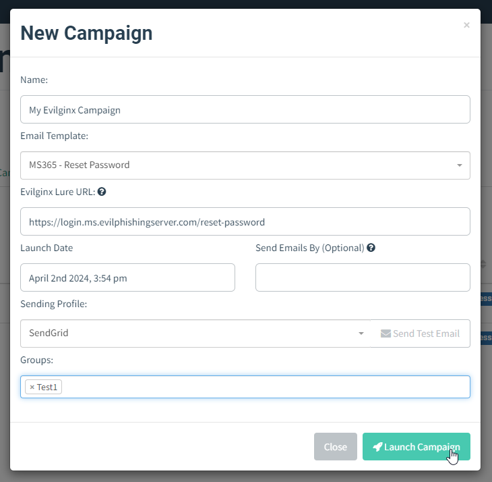492x482 pixels.
Task: Remove the Test1 group using its × icon
Action: tap(32, 387)
